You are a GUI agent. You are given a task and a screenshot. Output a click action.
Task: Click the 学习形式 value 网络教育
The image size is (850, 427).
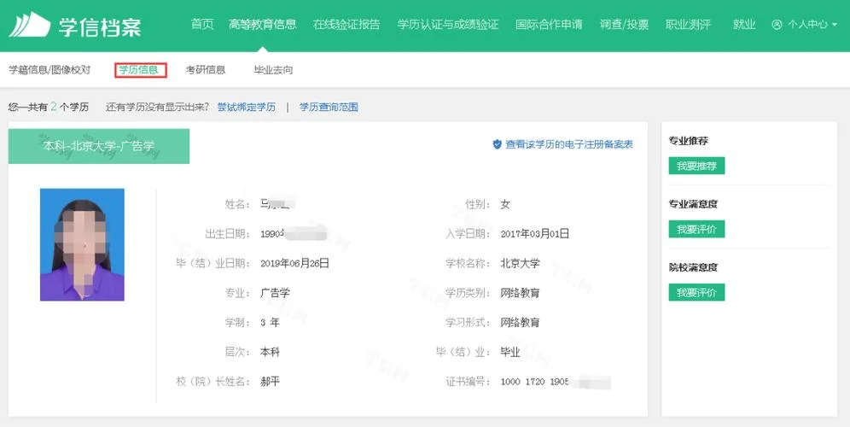[x=520, y=322]
